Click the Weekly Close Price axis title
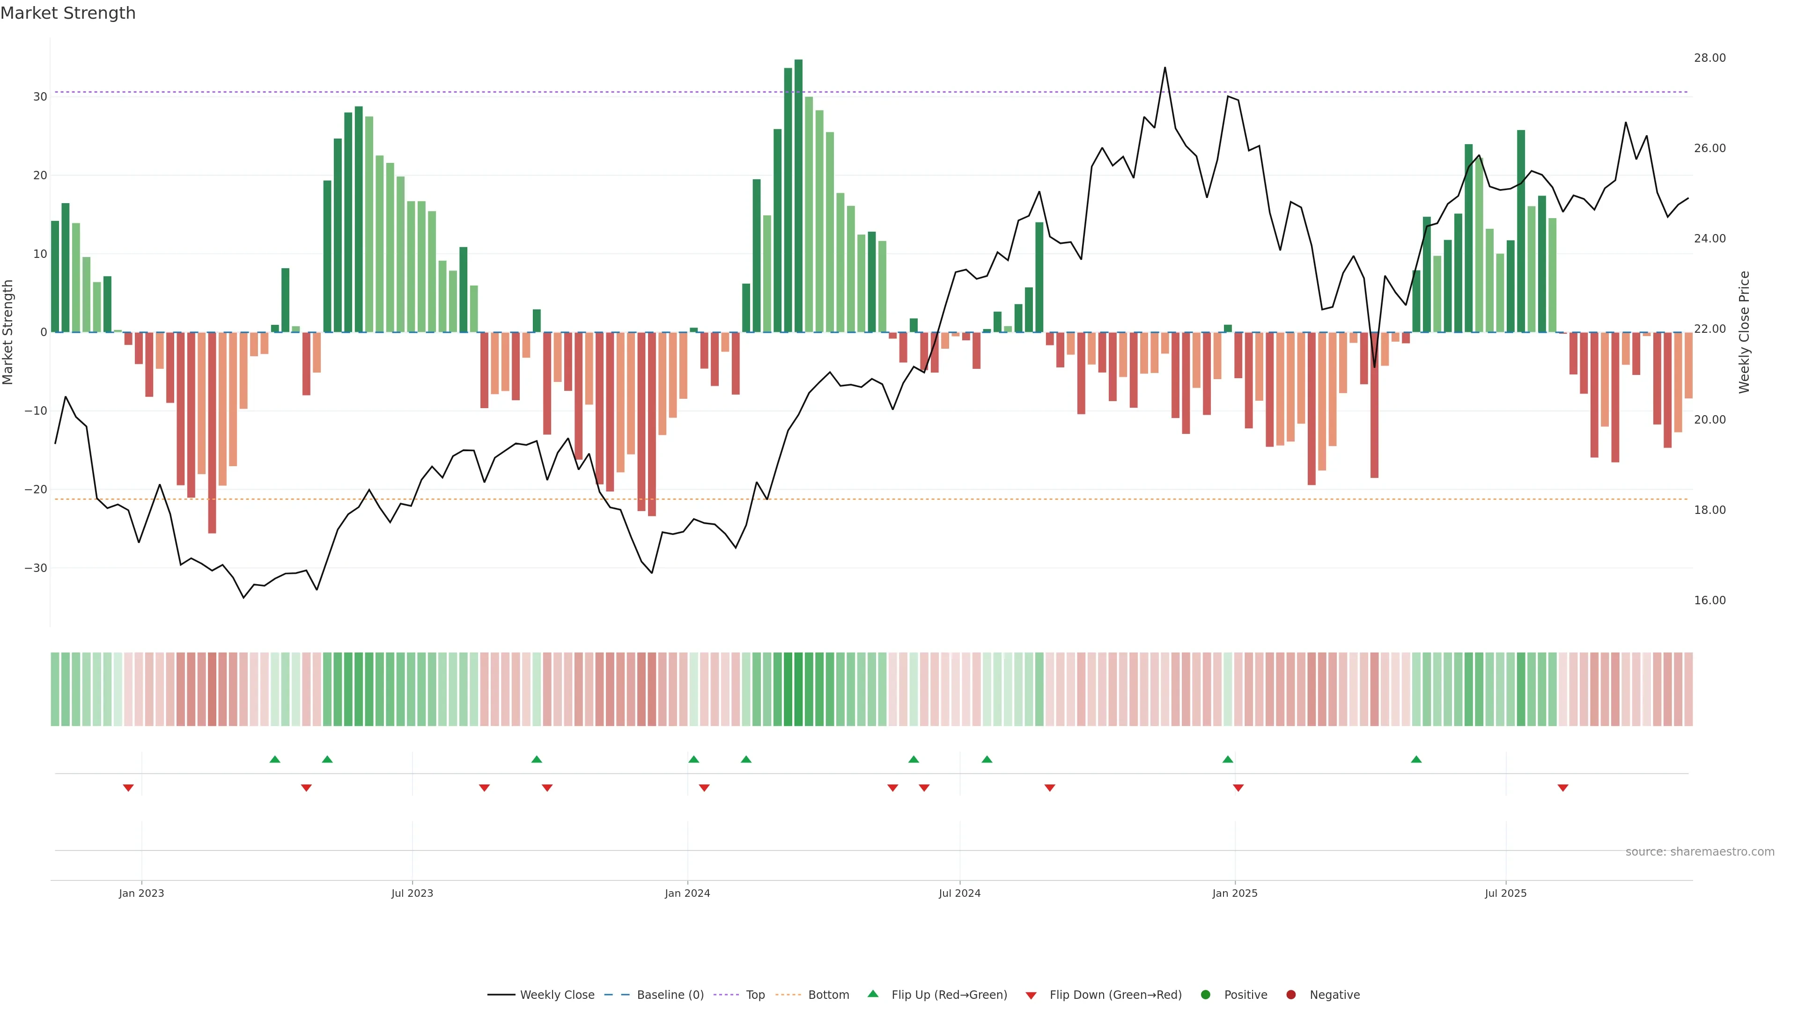 tap(1745, 332)
